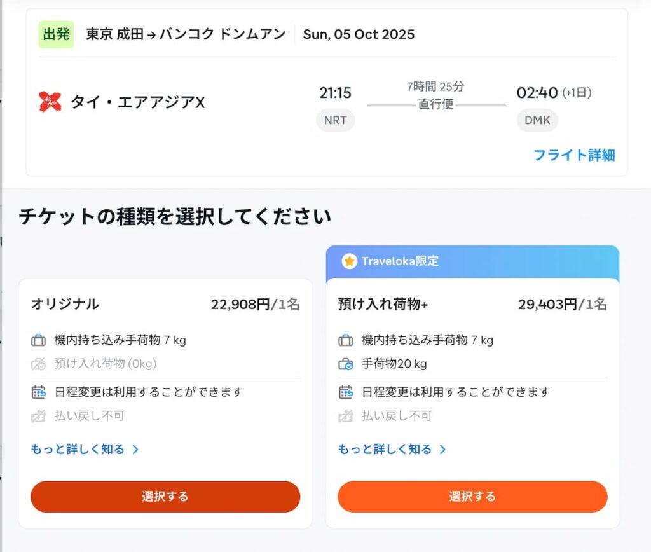Click crossed-out checked baggage icon in Original card
Image resolution: width=651 pixels, height=552 pixels.
(x=38, y=364)
